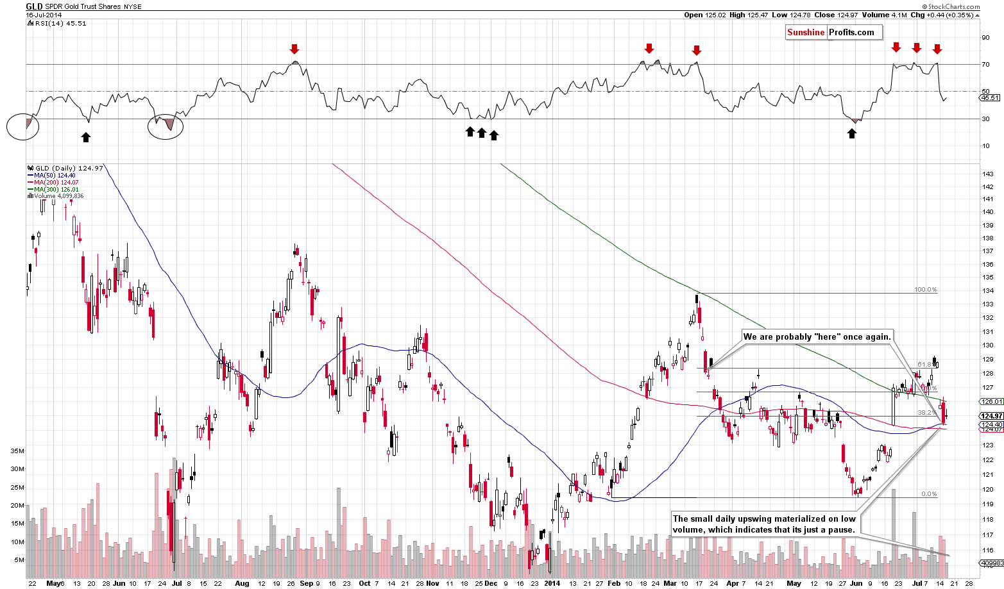Click the green 126.01 price tag on right axis
This screenshot has height=589, width=1004.
992,401
